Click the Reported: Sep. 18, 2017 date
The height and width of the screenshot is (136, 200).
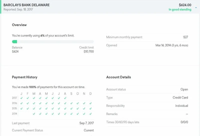18,9
